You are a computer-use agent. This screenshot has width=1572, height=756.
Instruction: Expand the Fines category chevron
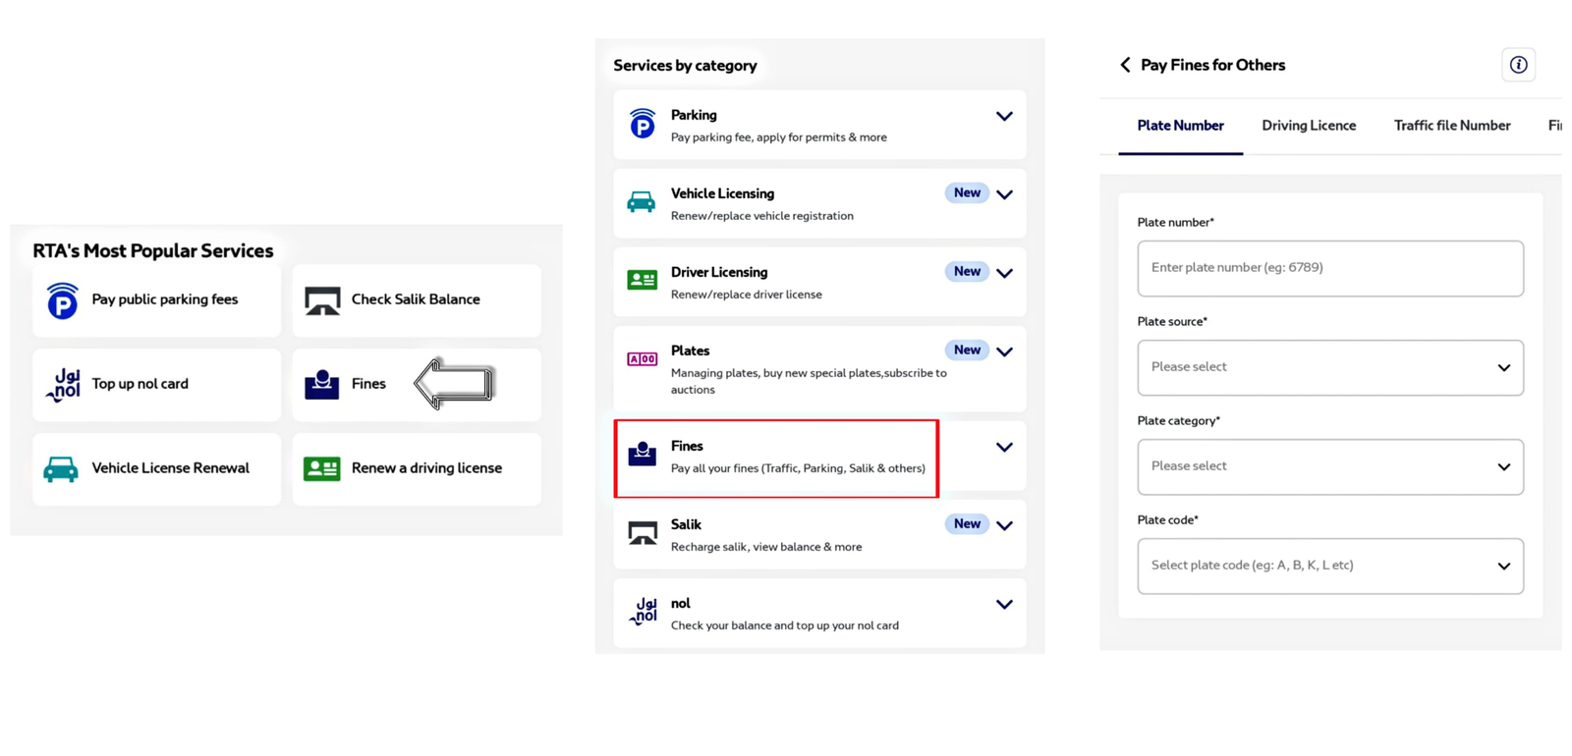(x=1004, y=447)
